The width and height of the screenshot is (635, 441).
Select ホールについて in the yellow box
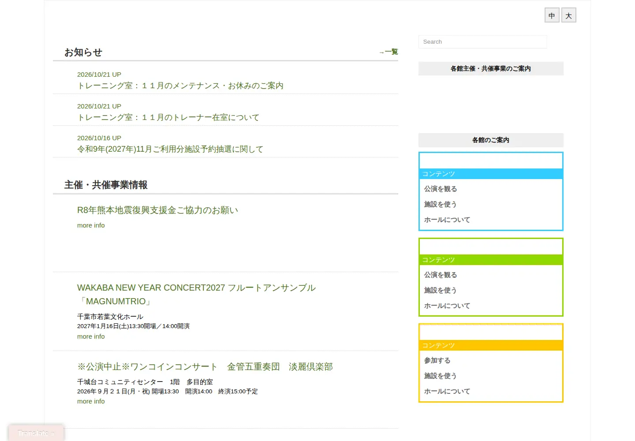(447, 391)
